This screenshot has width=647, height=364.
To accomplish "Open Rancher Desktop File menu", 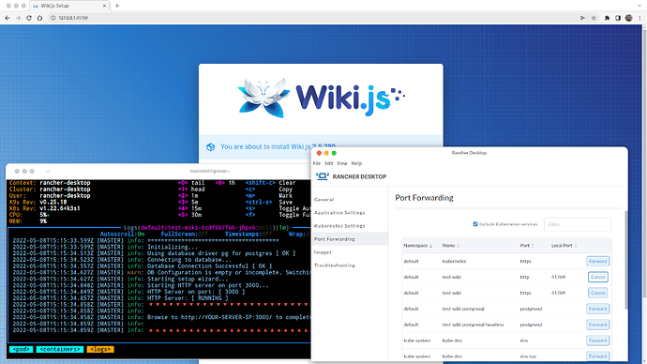I will click(x=317, y=163).
